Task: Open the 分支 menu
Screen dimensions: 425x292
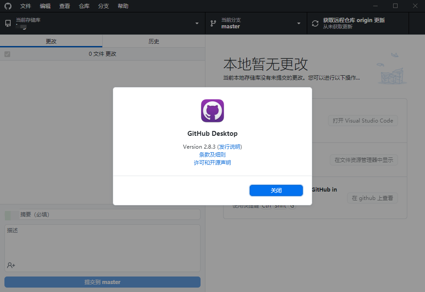Action: click(104, 6)
